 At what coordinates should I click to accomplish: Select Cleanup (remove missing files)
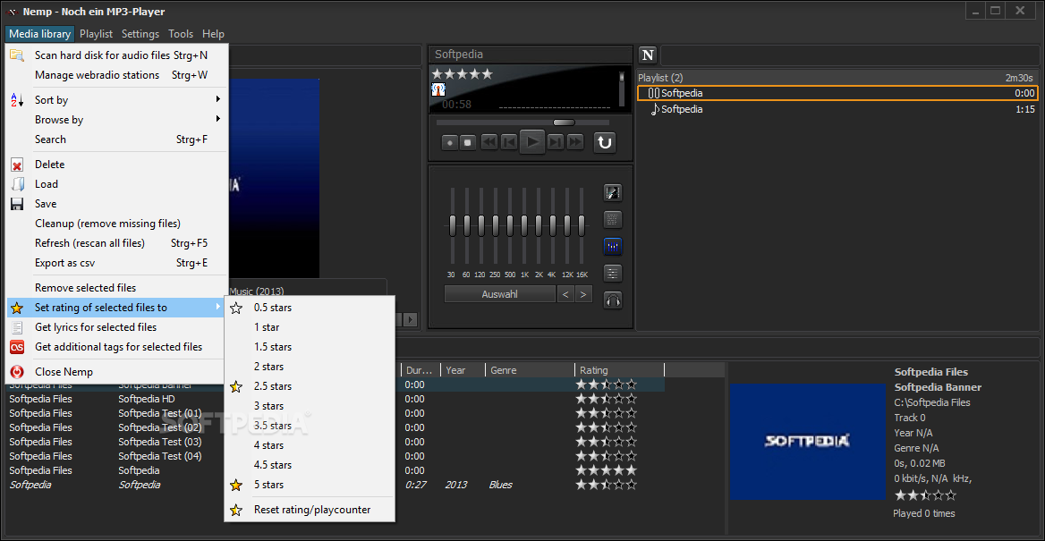tap(116, 224)
